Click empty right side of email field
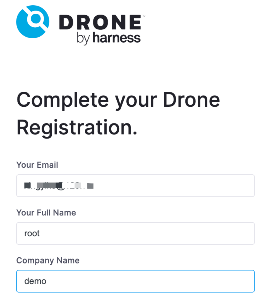278x297 pixels. click(x=195, y=186)
